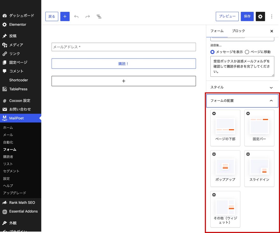Open the three-dot options menu
280x233 pixels.
pos(272,17)
